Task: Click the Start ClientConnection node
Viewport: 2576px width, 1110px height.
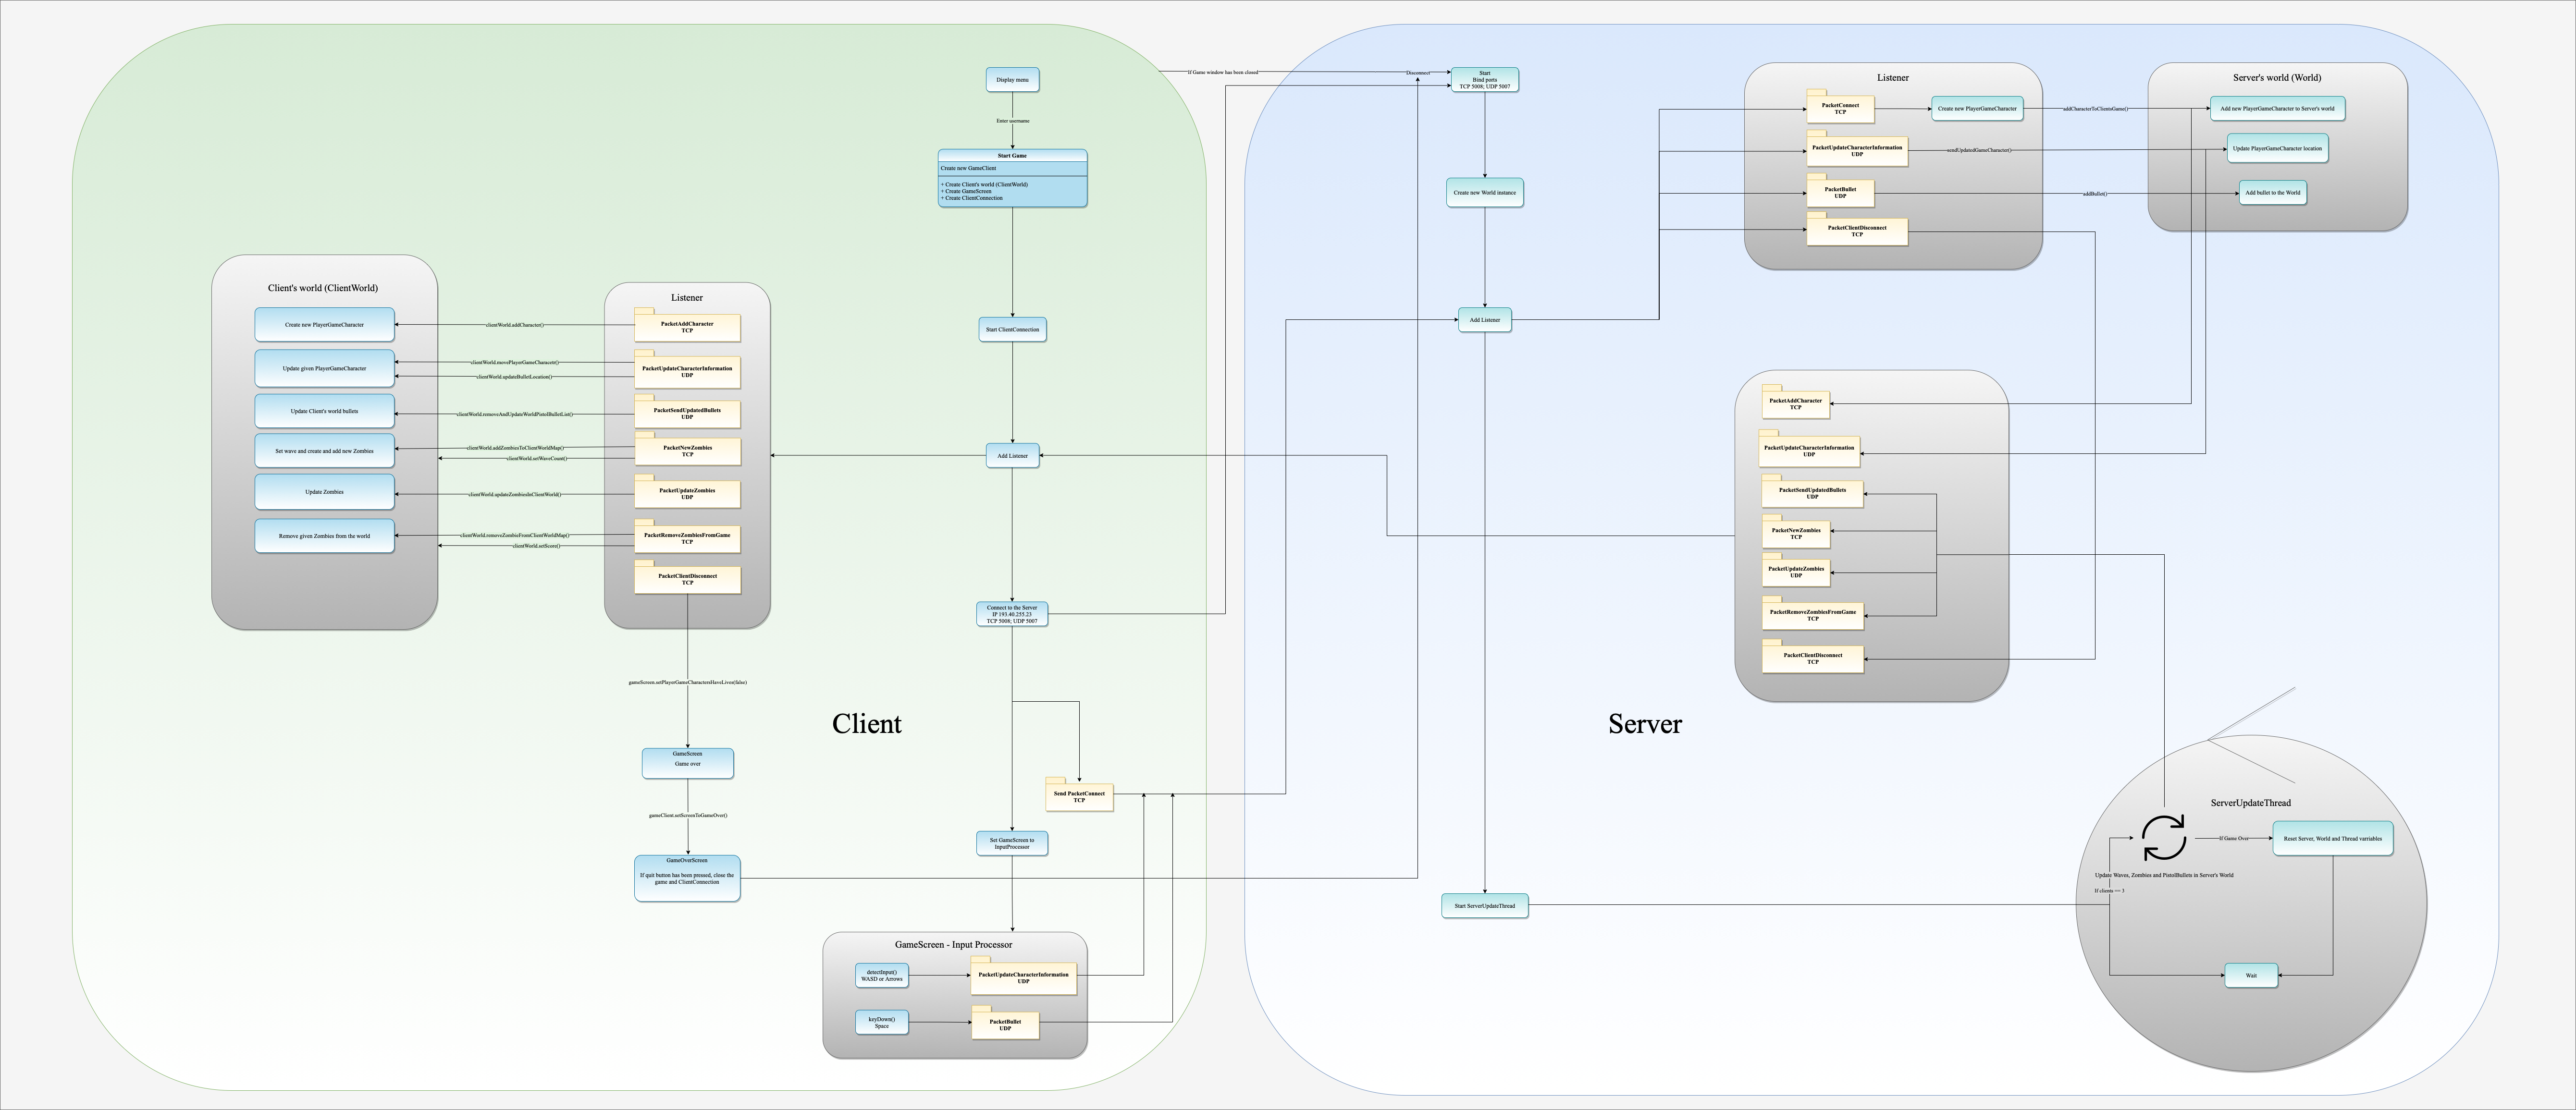Action: click(x=1012, y=329)
